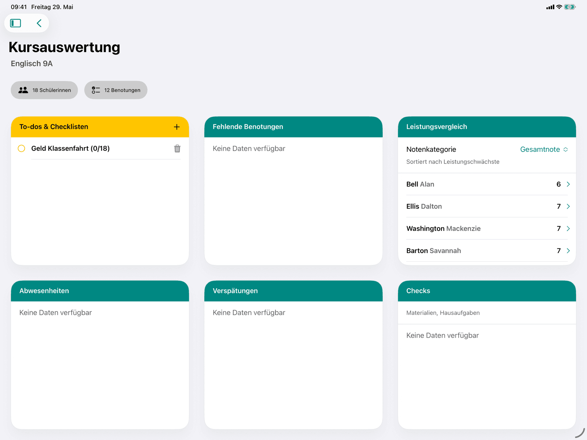Toggle the sidebar panel icon
Image resolution: width=587 pixels, height=440 pixels.
click(15, 23)
